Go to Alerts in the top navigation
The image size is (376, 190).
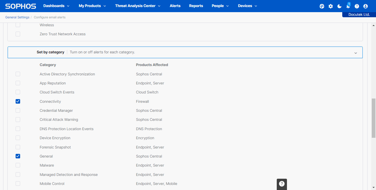tap(175, 6)
